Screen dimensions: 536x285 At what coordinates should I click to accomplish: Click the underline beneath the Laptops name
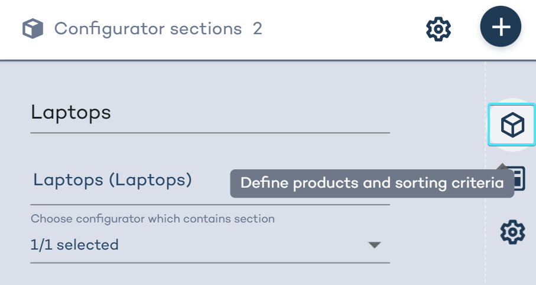(210, 133)
